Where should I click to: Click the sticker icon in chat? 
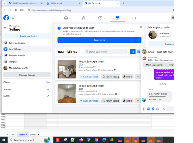[153, 109]
